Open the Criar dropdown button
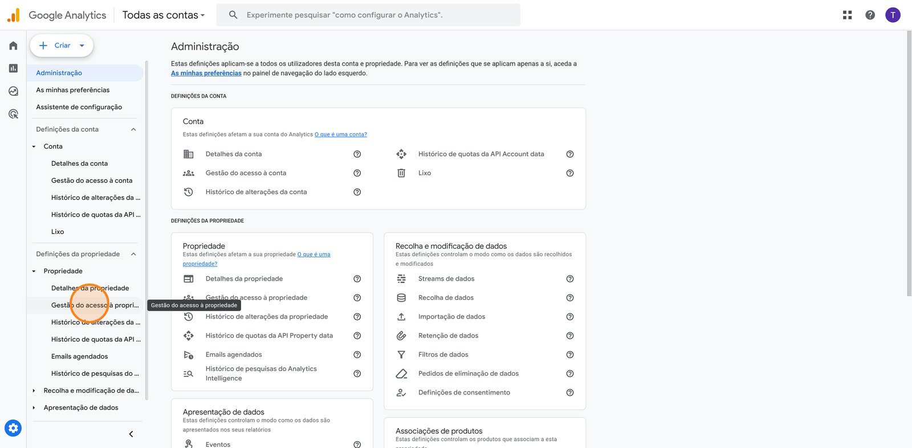 click(x=62, y=46)
